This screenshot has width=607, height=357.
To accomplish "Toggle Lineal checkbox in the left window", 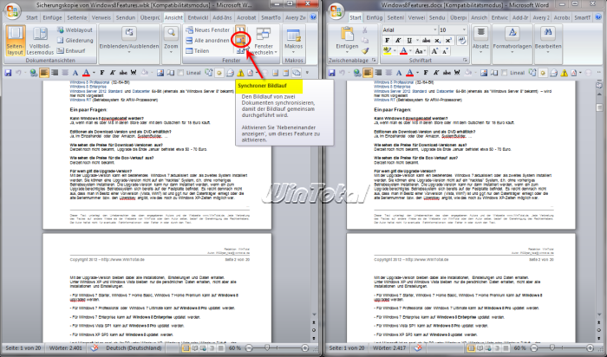I will pyautogui.click(x=180, y=72).
